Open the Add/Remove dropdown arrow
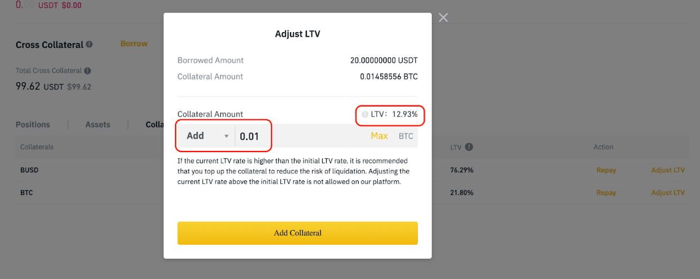Image resolution: width=700 pixels, height=279 pixels. [226, 136]
